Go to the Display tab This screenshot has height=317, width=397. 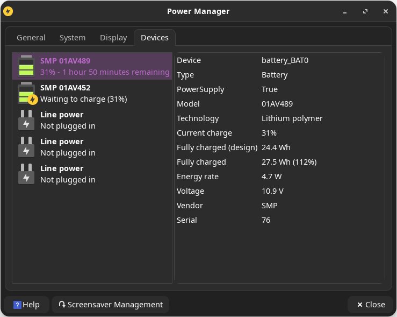pos(113,38)
